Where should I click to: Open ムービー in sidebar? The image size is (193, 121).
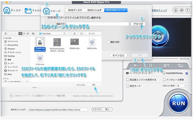click(x=9, y=63)
